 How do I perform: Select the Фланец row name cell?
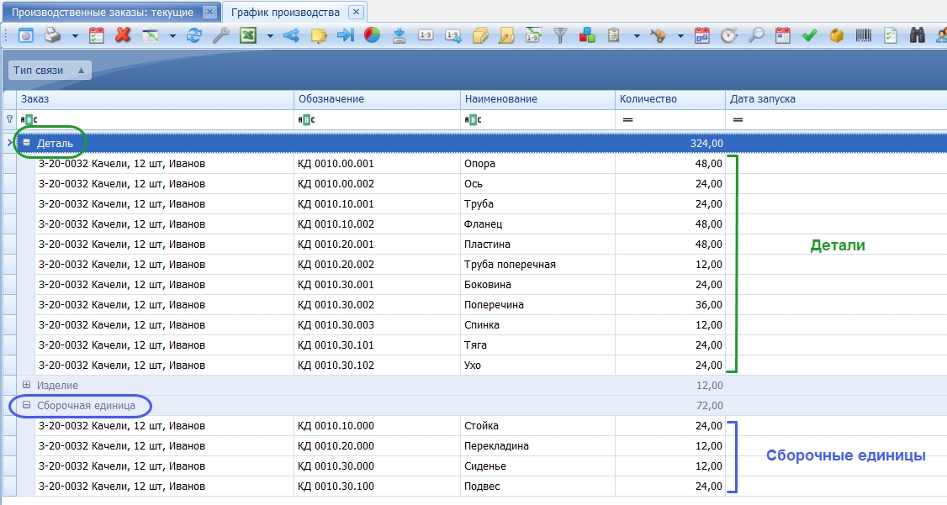pos(537,224)
